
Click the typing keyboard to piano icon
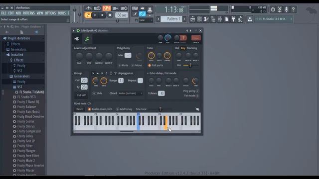[135, 8]
